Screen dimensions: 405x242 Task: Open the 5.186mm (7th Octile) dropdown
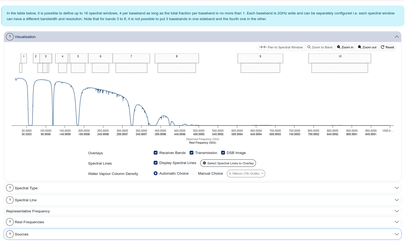(x=246, y=174)
